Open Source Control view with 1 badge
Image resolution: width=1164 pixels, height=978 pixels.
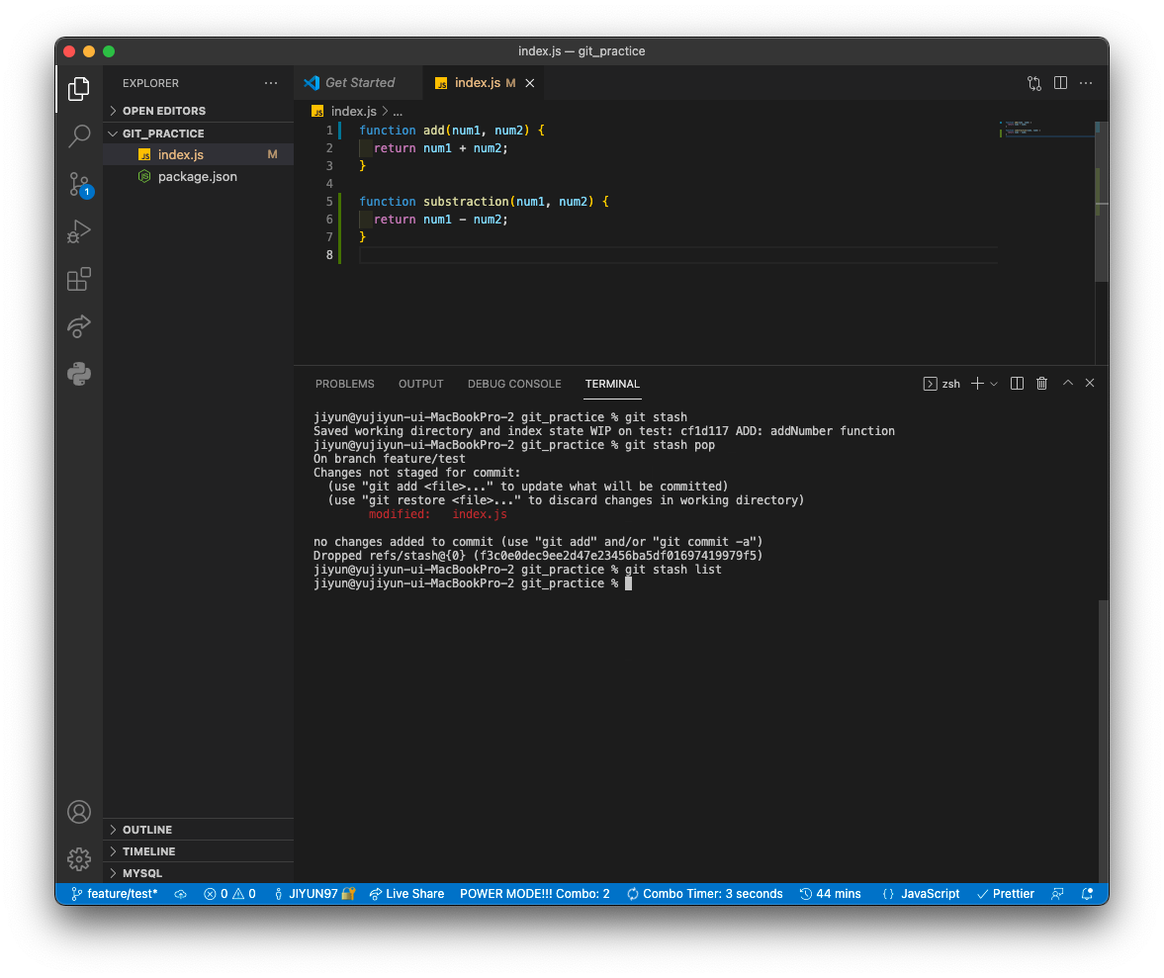(79, 185)
